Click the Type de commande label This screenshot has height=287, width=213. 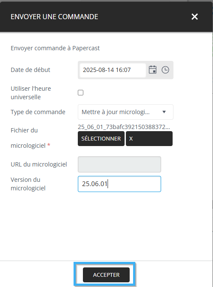point(38,112)
